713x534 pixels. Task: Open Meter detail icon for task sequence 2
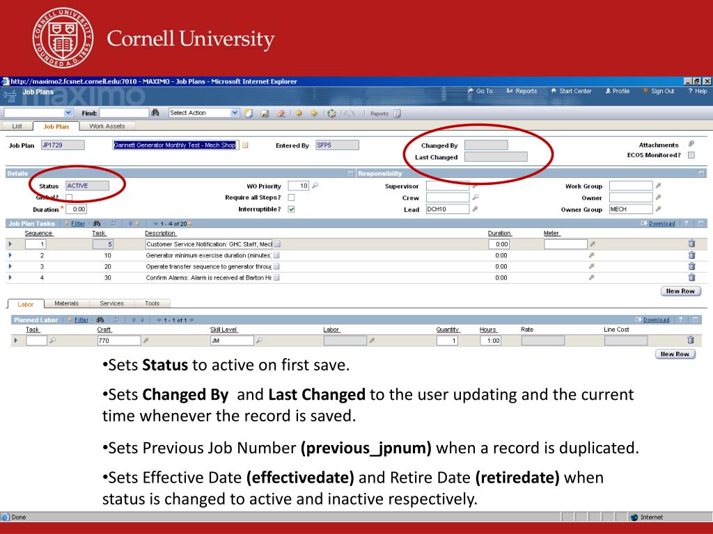[592, 255]
